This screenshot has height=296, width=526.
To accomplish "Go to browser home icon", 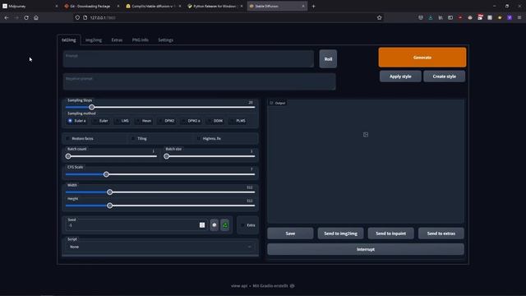I will coord(36,17).
